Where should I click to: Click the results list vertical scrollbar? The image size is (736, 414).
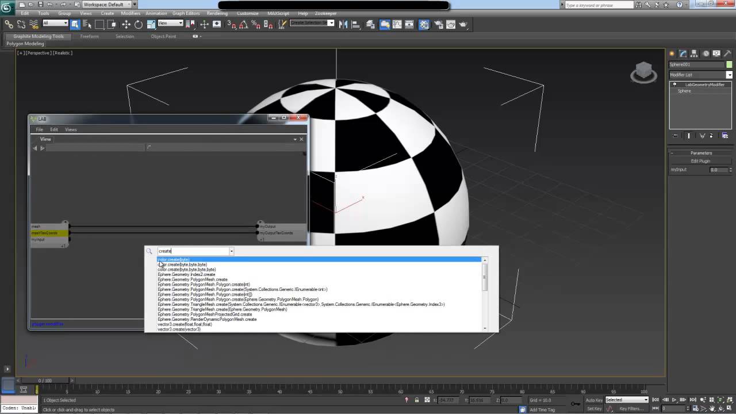[485, 294]
